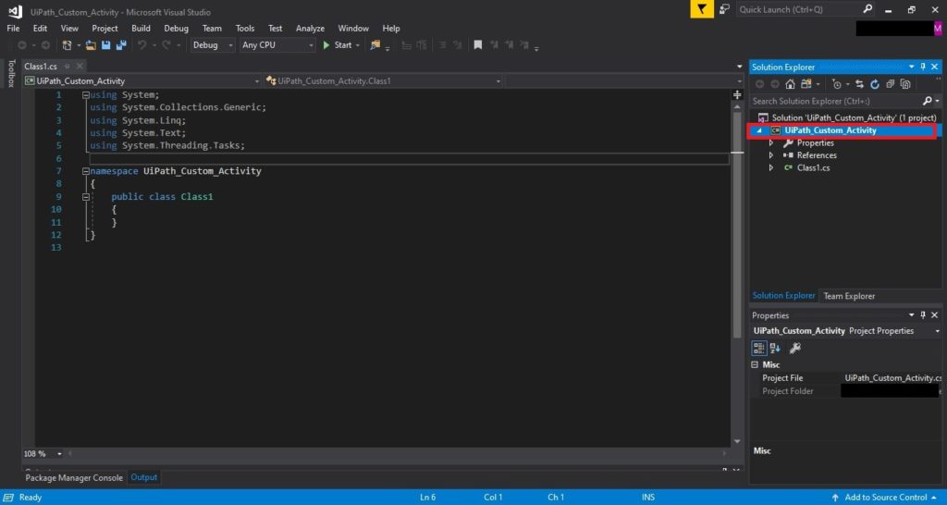Save the current file with Save icon

coord(106,45)
